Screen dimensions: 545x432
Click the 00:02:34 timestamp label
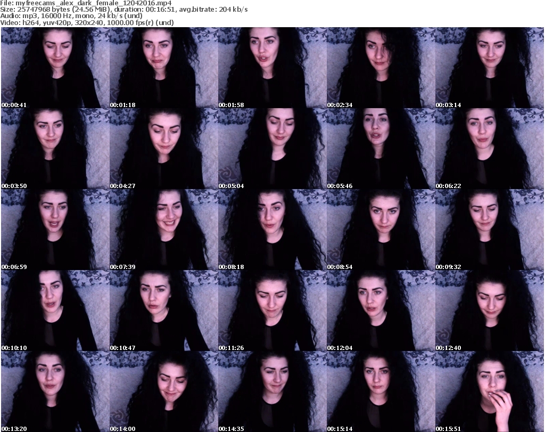[x=340, y=105]
